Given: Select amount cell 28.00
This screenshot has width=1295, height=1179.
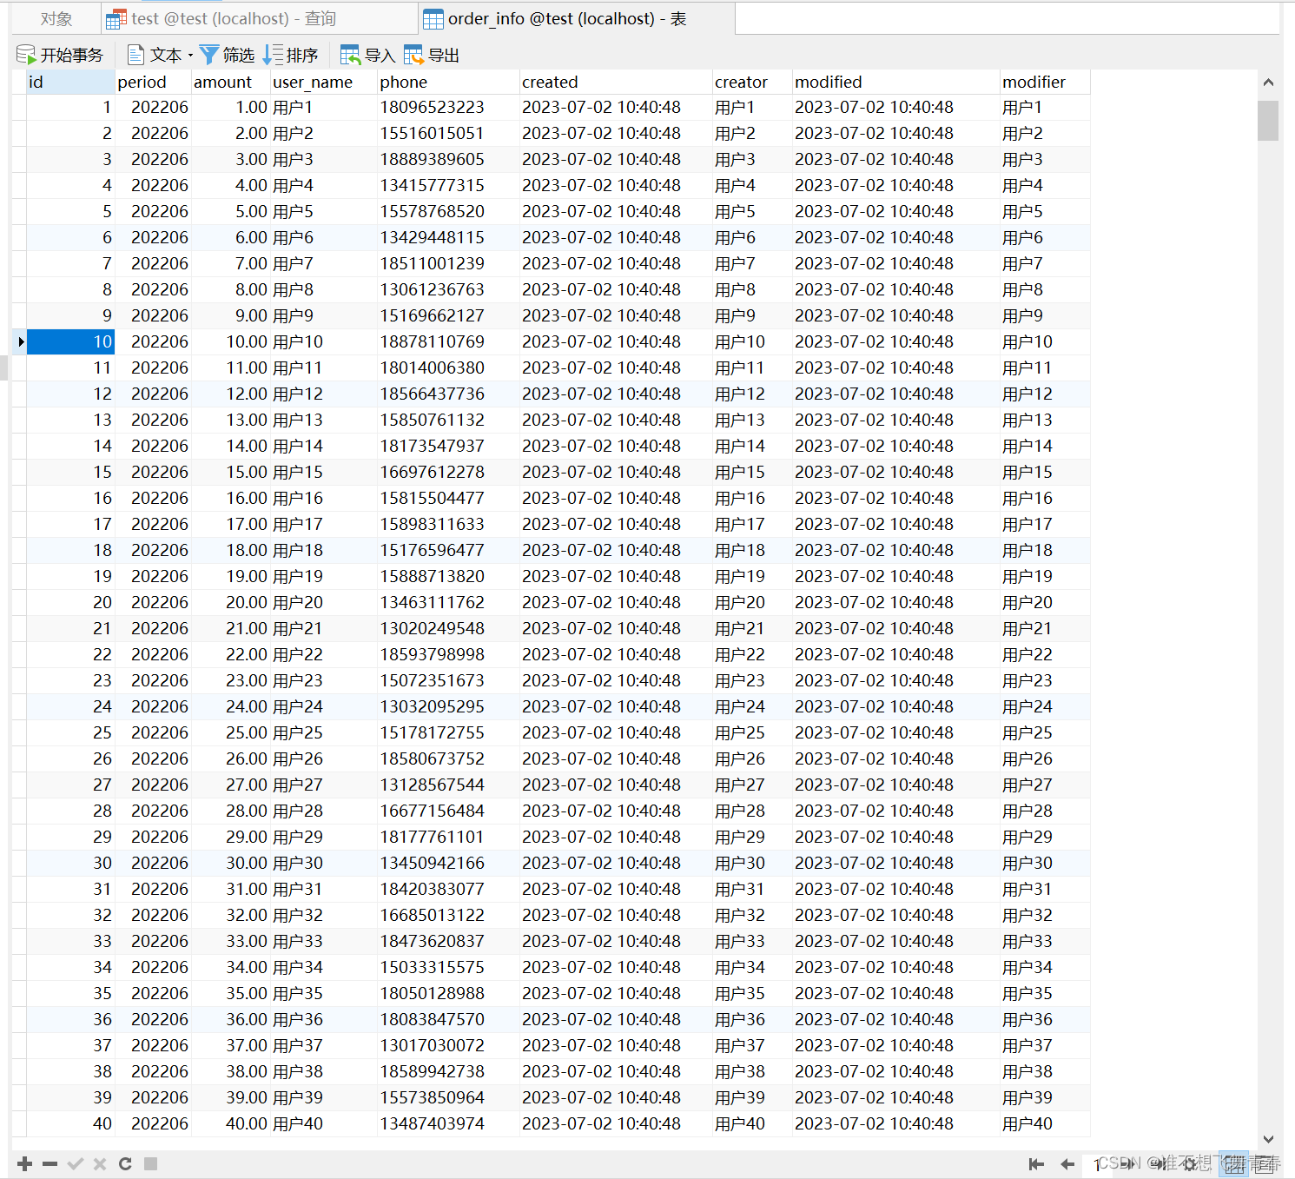Looking at the screenshot, I should (x=230, y=811).
